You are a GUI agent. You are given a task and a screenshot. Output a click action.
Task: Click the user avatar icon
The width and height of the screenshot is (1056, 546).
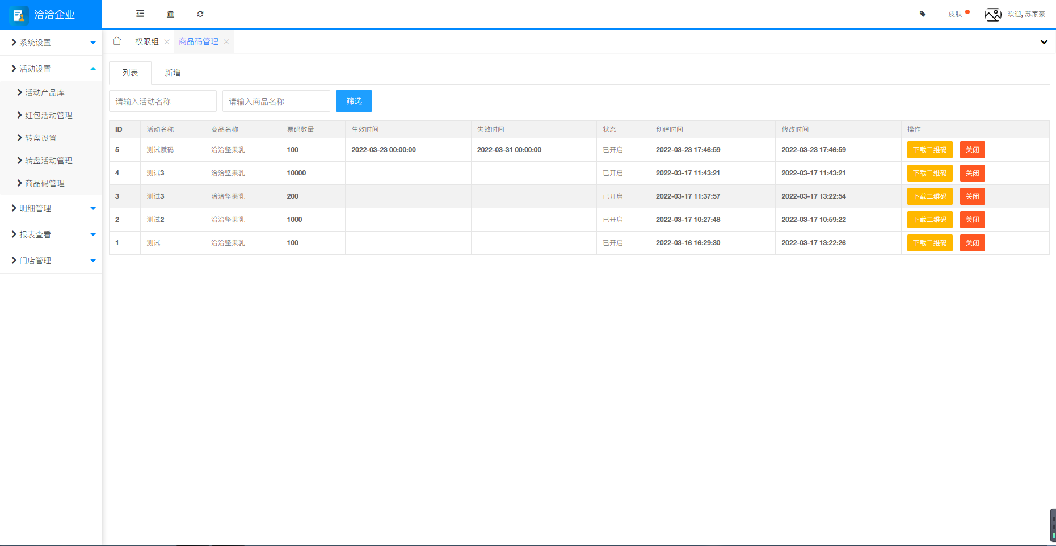pos(992,14)
